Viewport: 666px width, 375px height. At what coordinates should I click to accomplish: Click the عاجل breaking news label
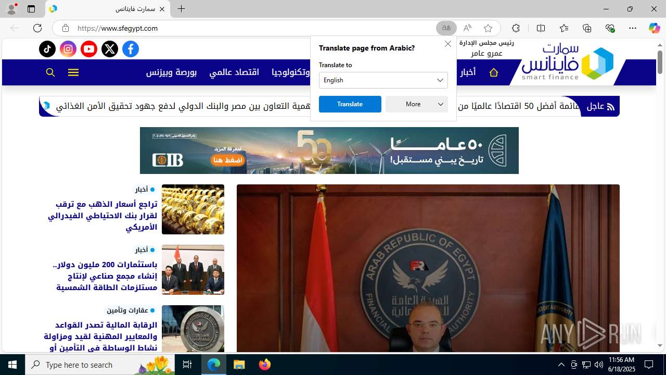click(x=600, y=106)
